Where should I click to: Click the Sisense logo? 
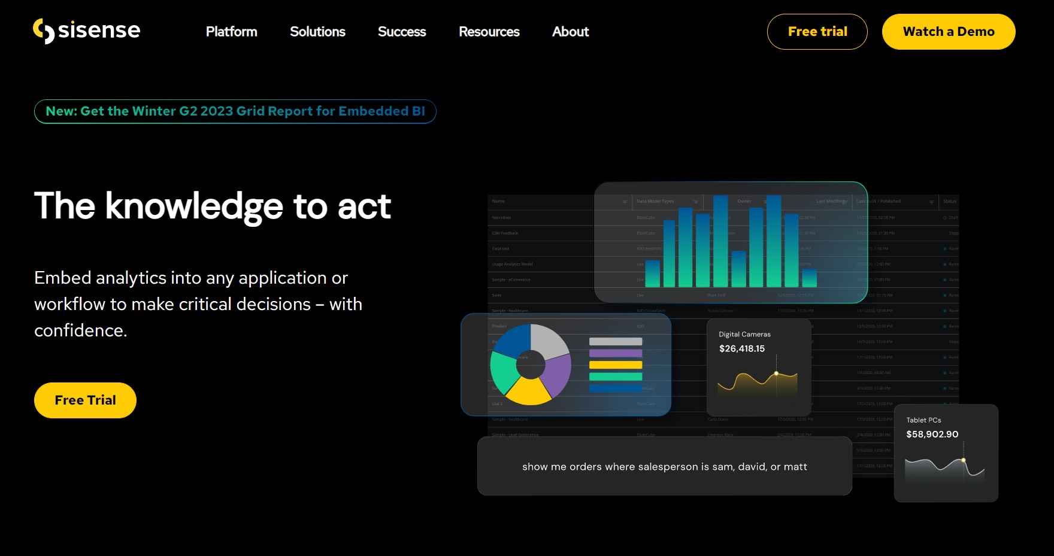87,31
